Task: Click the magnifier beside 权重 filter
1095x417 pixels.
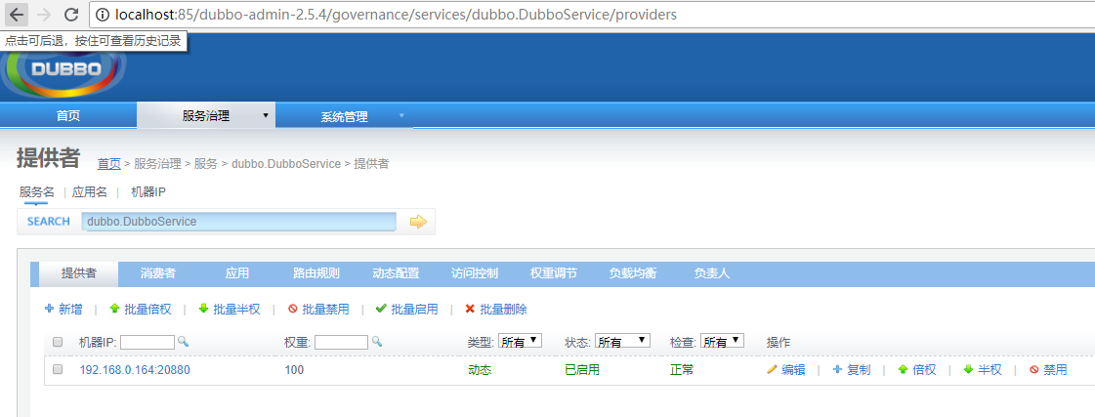Action: 376,341
